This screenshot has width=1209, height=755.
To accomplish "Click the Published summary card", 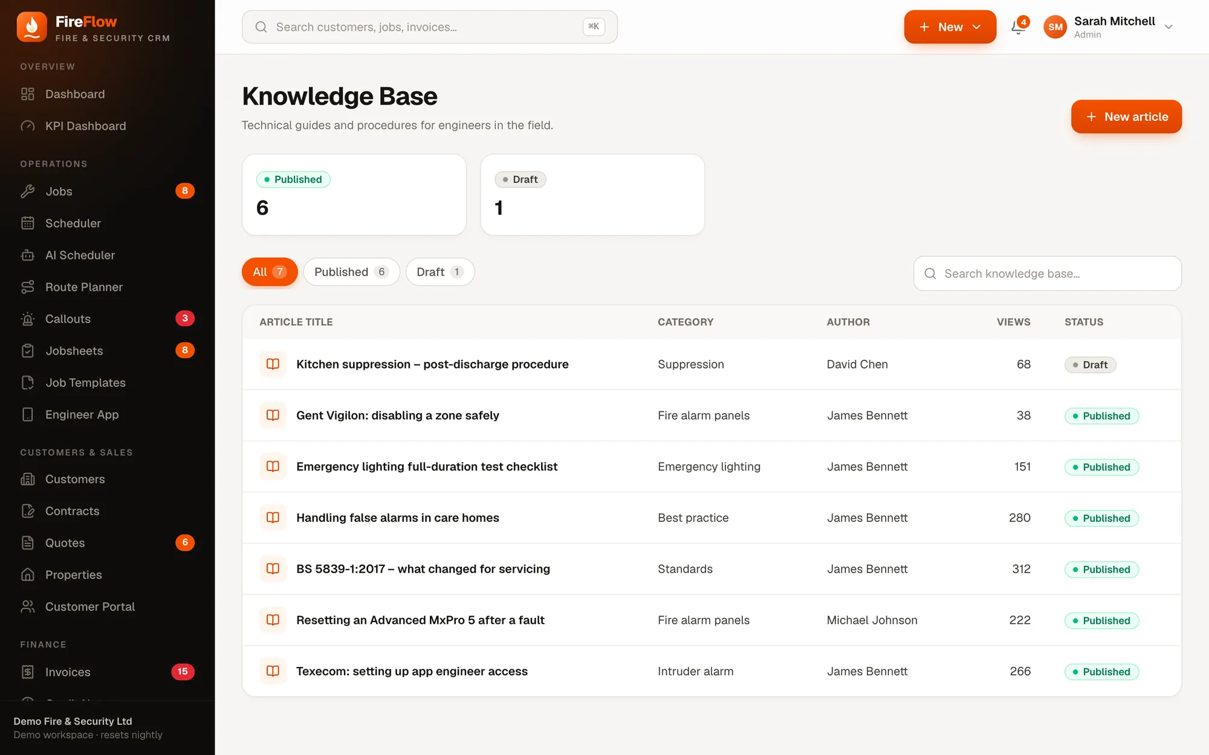I will [x=354, y=194].
